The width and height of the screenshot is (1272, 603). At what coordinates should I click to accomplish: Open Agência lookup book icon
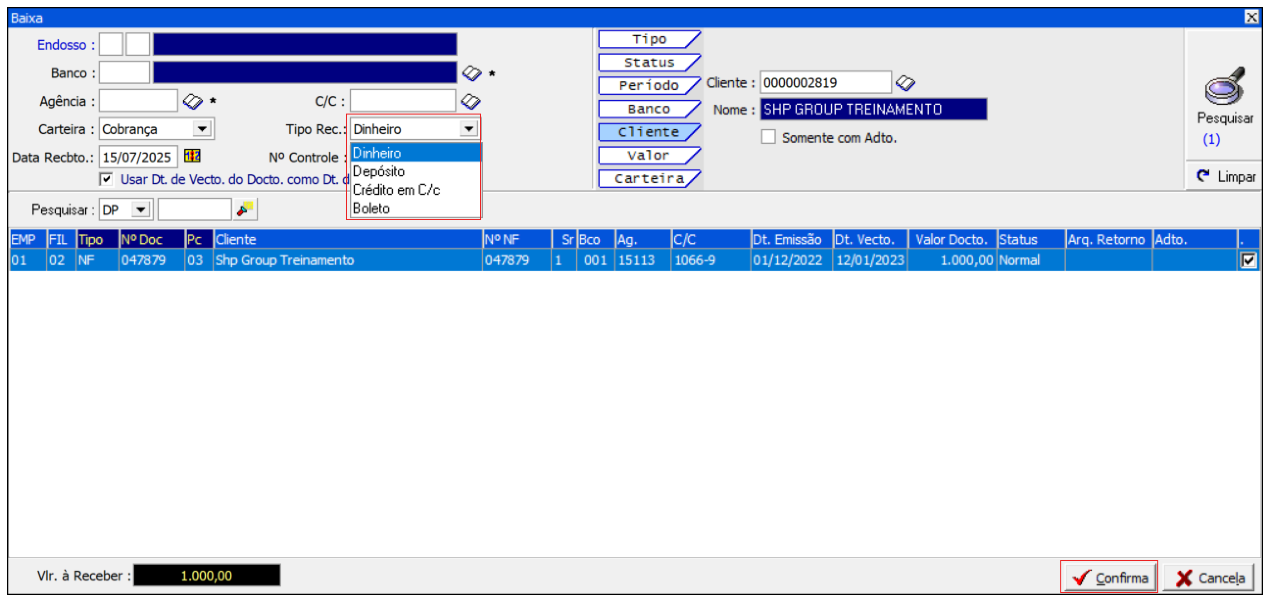[x=193, y=102]
